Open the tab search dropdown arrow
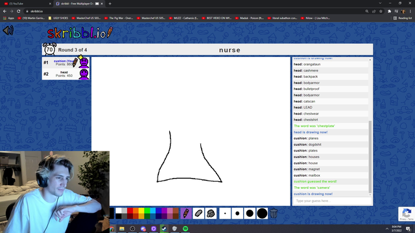 [x=380, y=3]
